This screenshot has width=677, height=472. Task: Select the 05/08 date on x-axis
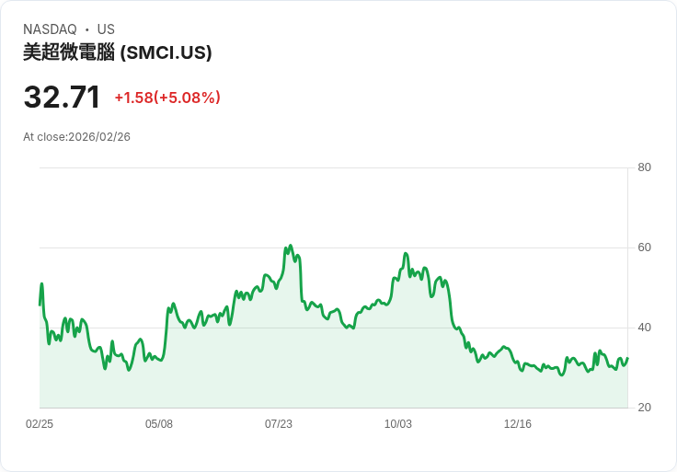click(159, 424)
